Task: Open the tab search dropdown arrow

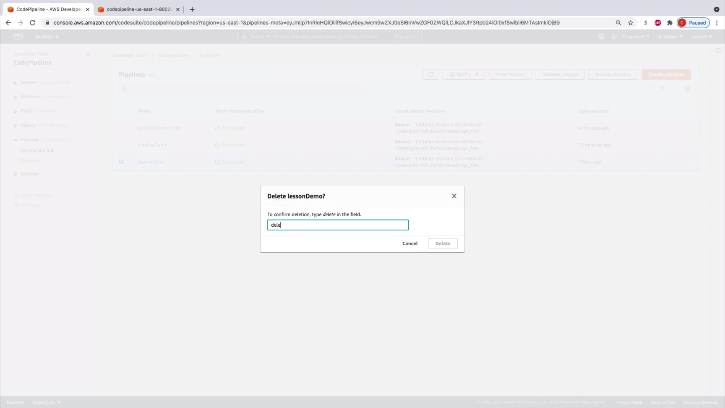Action: [717, 9]
